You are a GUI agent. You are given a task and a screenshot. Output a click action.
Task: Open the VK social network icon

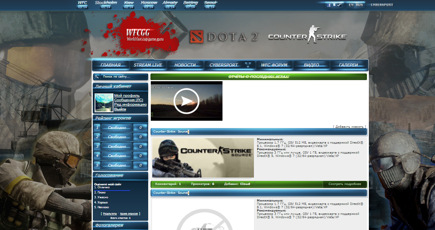[x=334, y=5]
